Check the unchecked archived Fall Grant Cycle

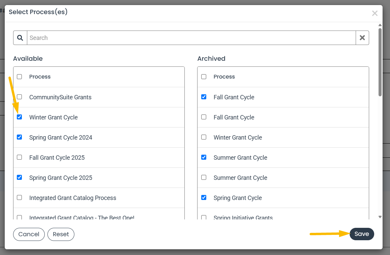[x=204, y=117]
